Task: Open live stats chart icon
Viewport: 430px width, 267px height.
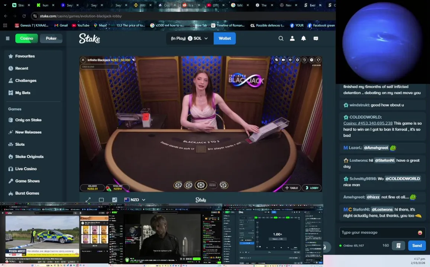Action: coord(114,200)
